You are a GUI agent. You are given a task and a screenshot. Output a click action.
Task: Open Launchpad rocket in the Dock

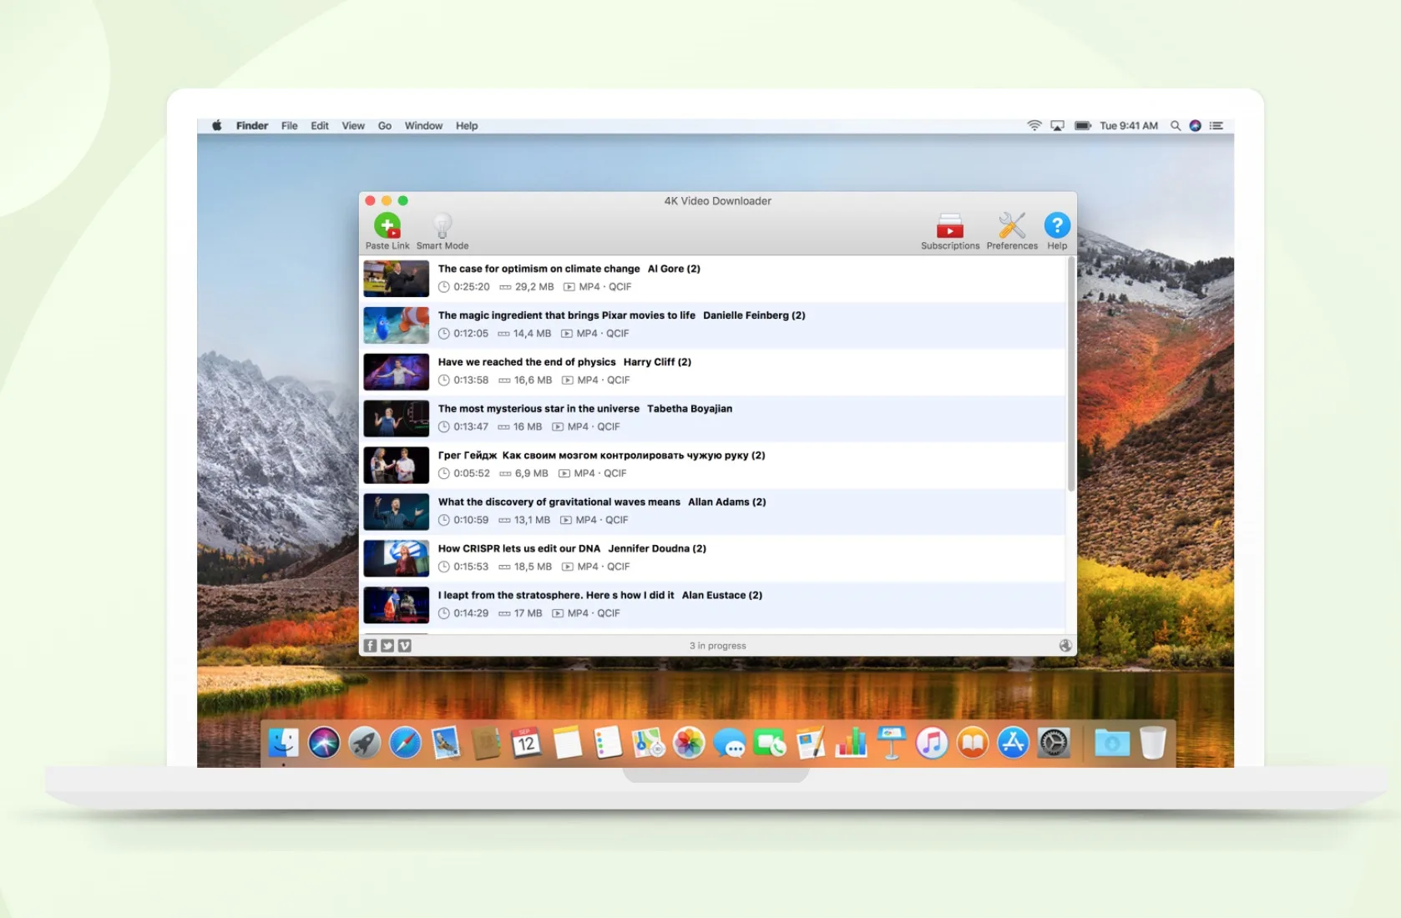[x=364, y=742]
